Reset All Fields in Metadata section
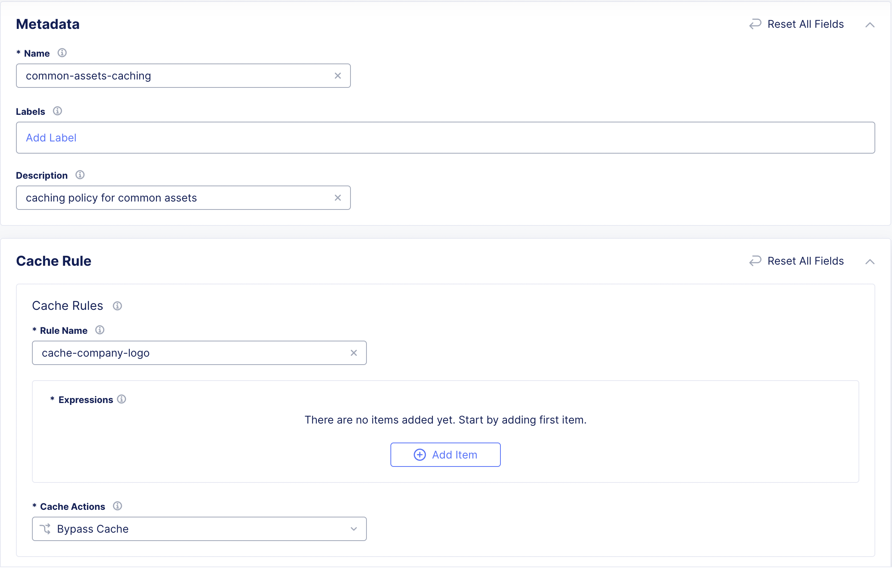The height and width of the screenshot is (568, 892). [796, 24]
